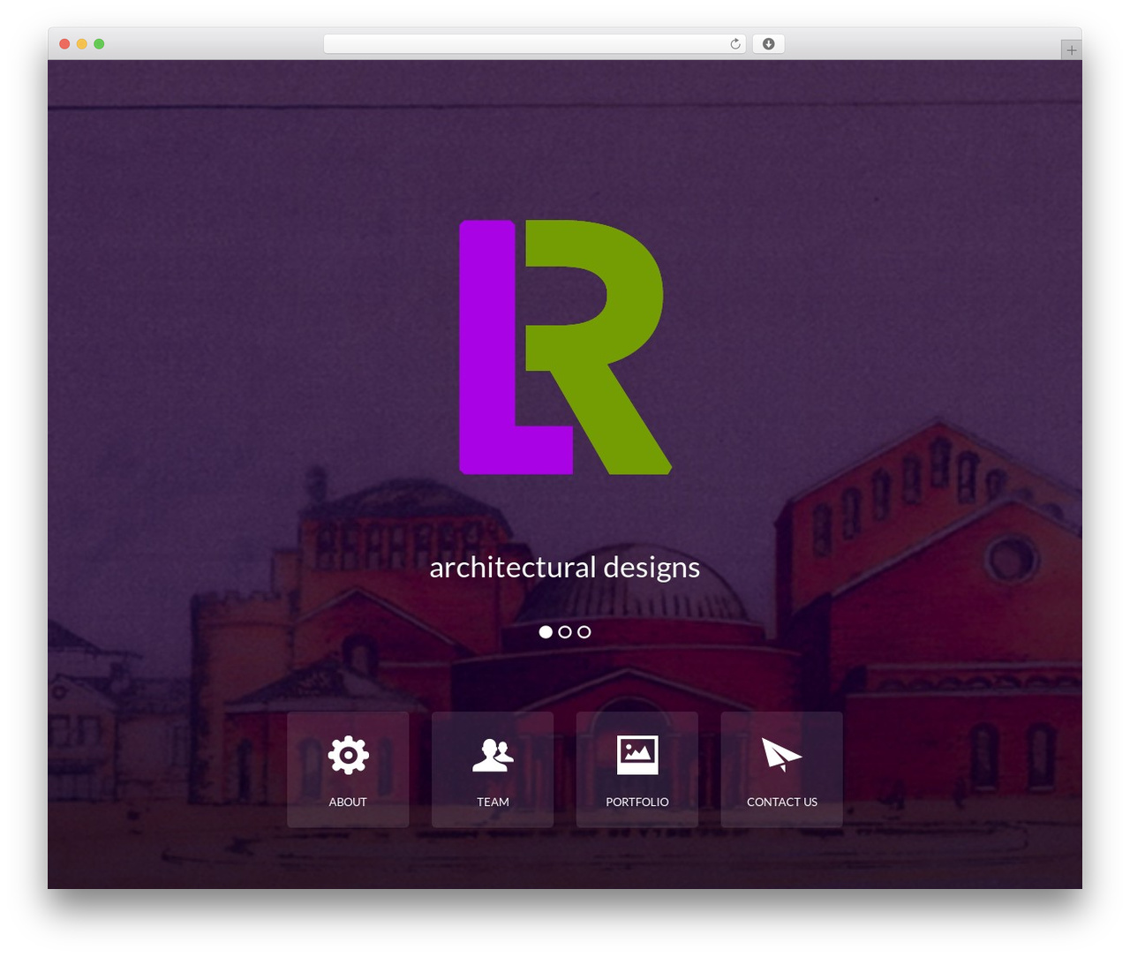Open the PORTFOLIO label link
Image resolution: width=1130 pixels, height=957 pixels.
pyautogui.click(x=637, y=802)
